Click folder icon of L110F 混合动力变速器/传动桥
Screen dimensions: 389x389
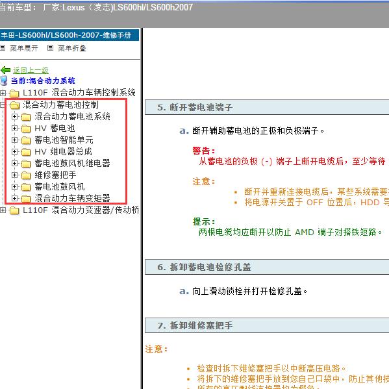pos(14,210)
